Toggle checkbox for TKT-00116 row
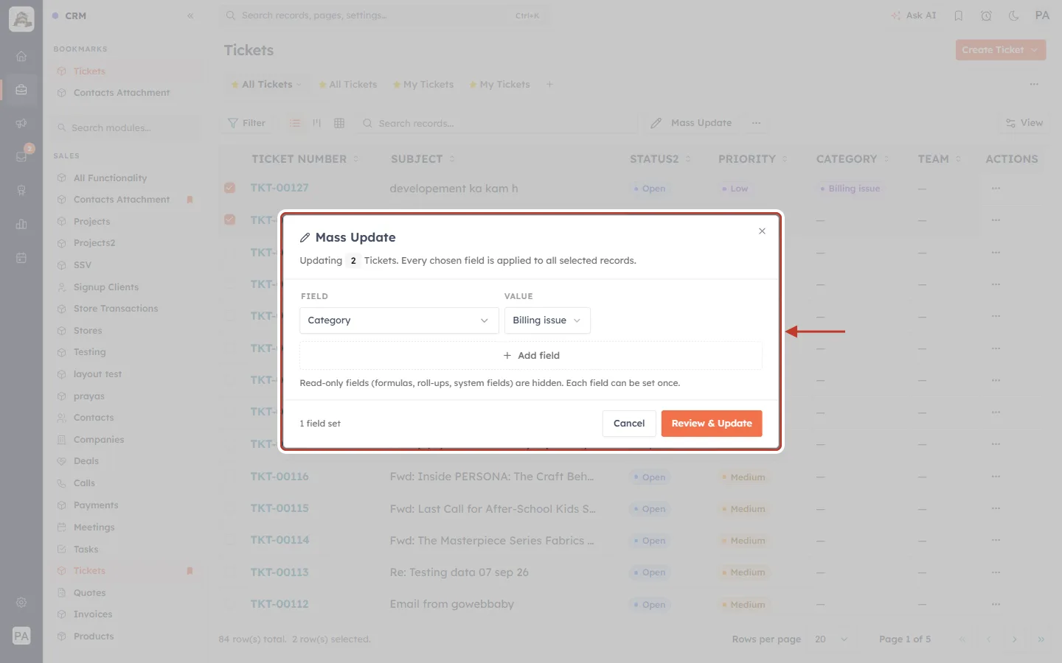This screenshot has height=663, width=1062. tap(230, 477)
